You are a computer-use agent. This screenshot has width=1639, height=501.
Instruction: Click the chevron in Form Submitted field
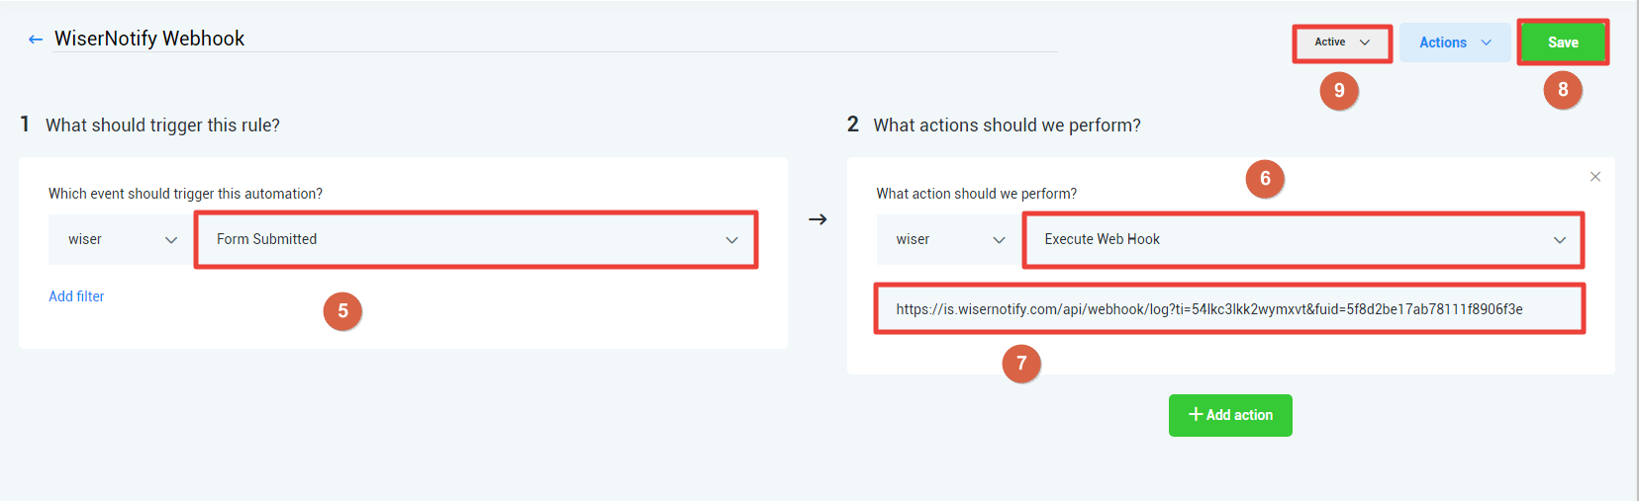(731, 240)
